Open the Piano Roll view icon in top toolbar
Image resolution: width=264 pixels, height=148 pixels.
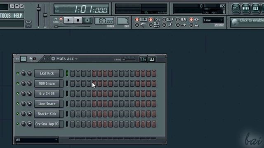[x=255, y=8]
